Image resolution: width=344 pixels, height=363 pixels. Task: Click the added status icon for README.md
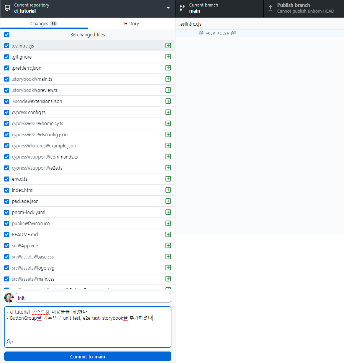[x=168, y=234]
